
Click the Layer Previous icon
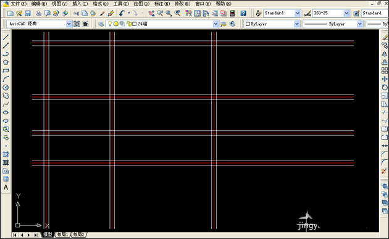(x=232, y=24)
